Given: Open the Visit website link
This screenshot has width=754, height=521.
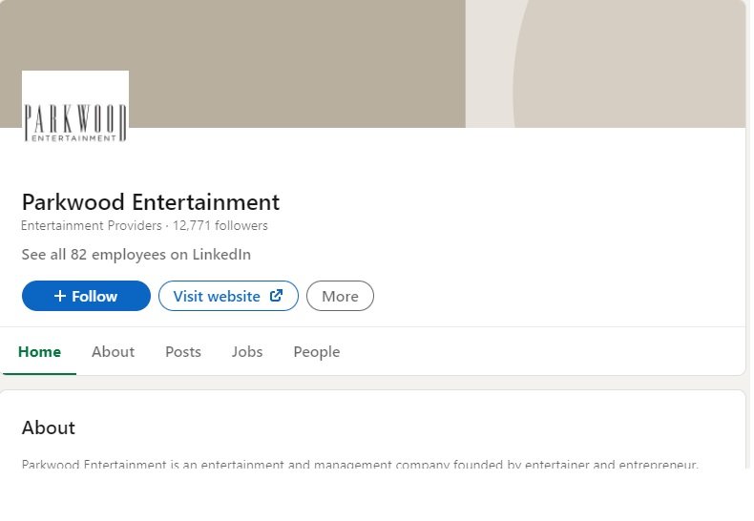Looking at the screenshot, I should click(228, 296).
